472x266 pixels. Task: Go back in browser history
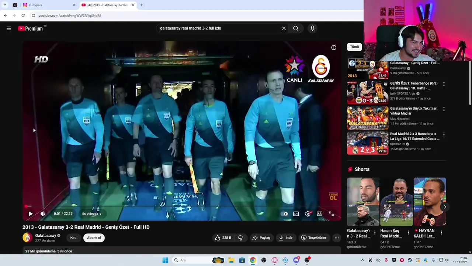pos(5,16)
